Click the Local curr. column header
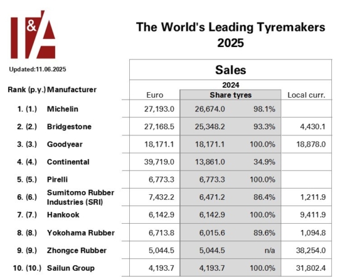 [307, 95]
